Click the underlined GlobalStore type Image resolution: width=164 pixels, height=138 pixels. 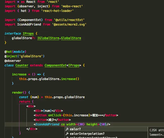(x=71, y=38)
